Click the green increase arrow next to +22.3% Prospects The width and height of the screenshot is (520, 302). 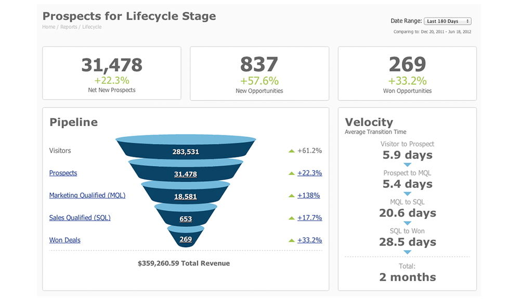(292, 173)
